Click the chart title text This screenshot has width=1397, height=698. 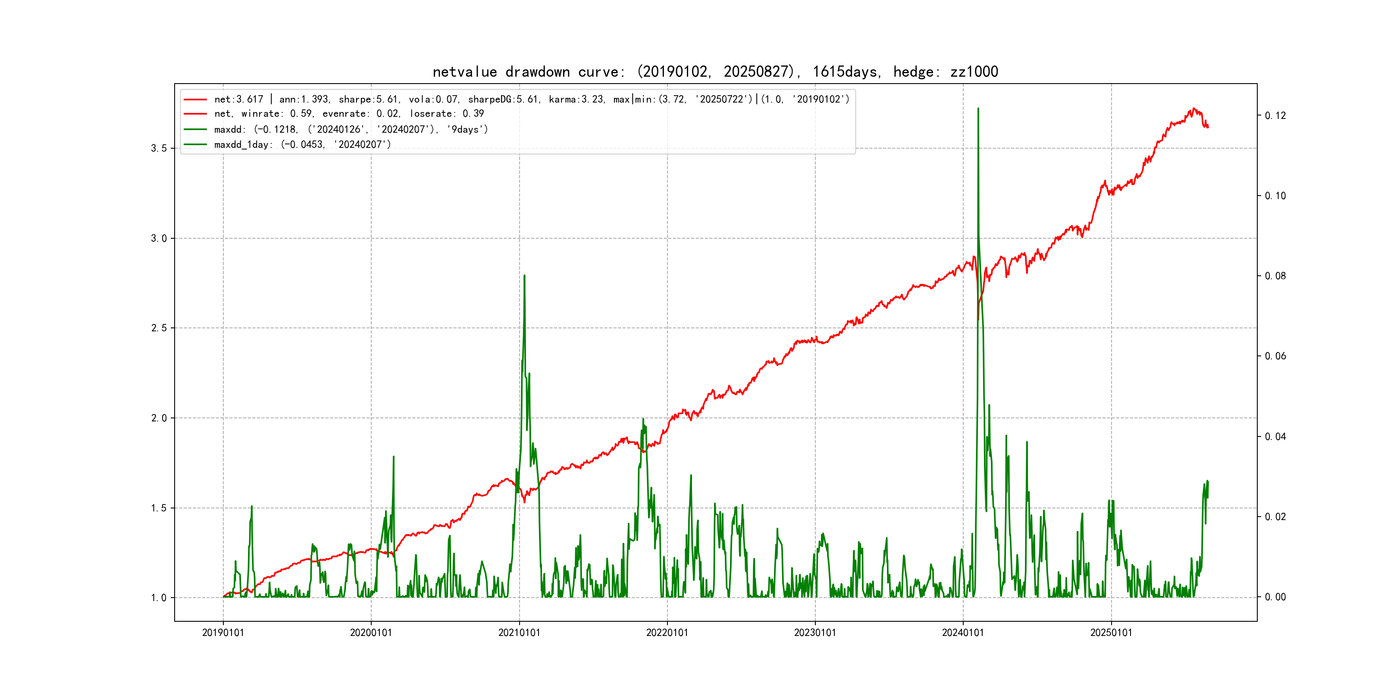715,72
